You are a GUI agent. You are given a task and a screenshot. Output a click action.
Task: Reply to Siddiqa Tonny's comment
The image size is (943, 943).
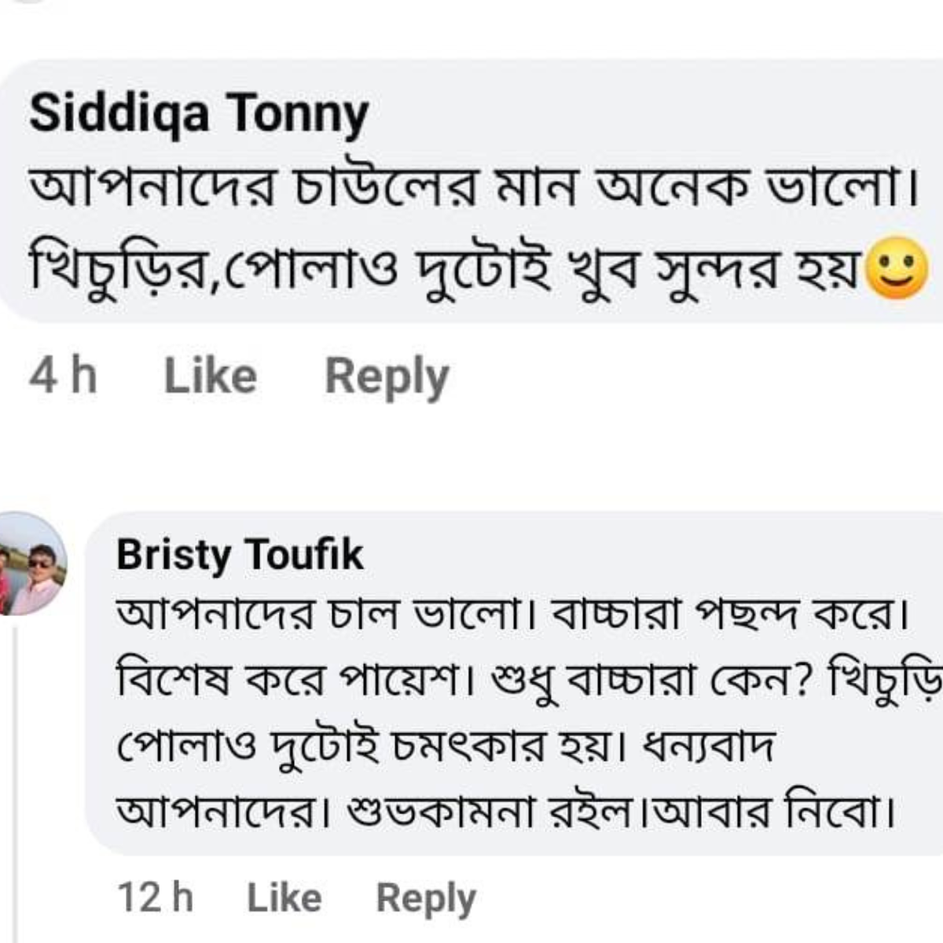(387, 376)
